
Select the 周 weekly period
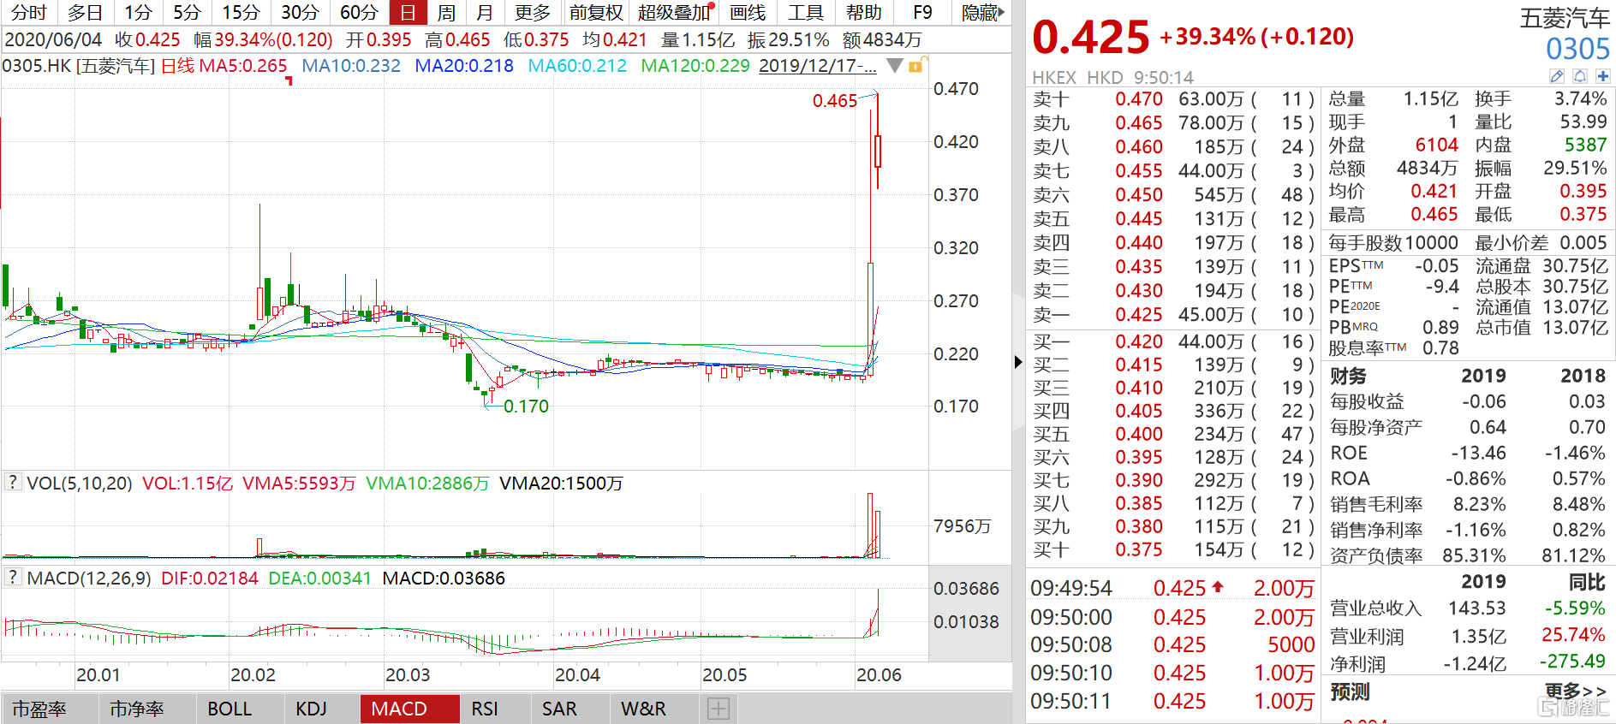click(x=446, y=12)
